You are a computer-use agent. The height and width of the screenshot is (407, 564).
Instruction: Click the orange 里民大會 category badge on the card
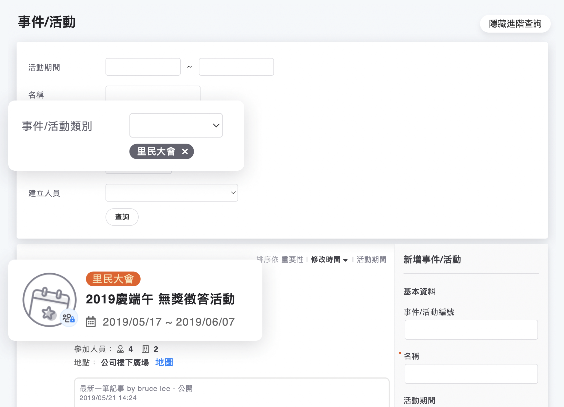click(x=113, y=279)
